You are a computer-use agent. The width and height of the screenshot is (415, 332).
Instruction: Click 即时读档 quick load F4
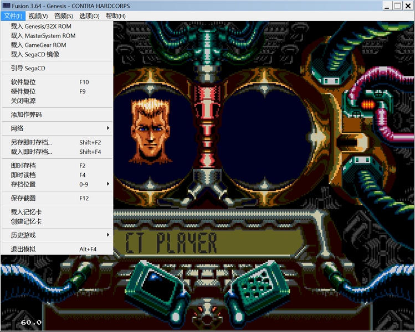pos(57,175)
